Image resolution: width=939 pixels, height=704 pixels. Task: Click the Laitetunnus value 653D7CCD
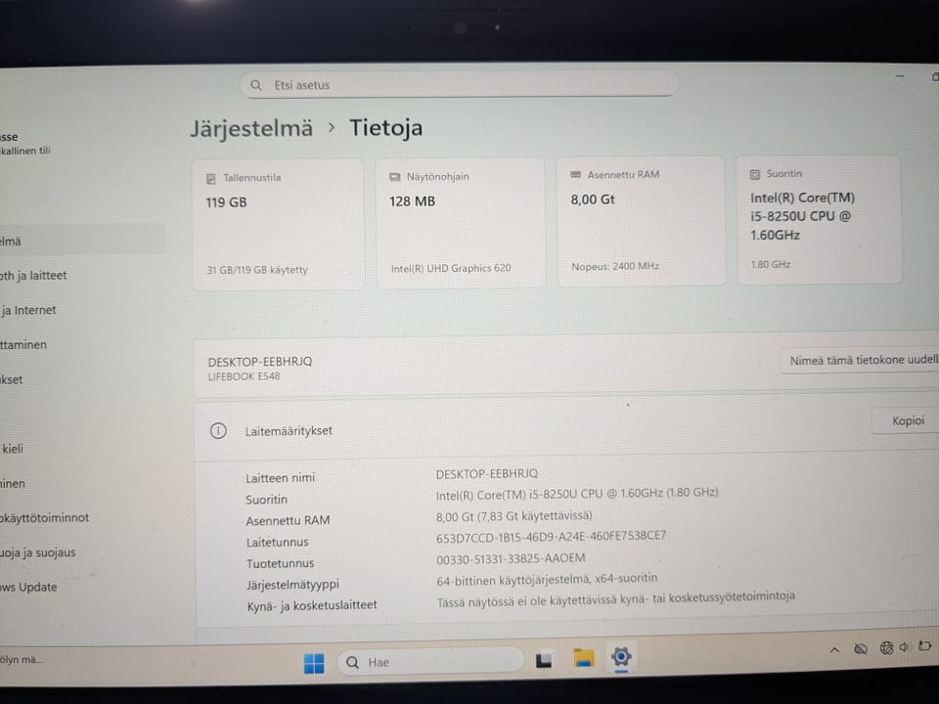pos(551,537)
